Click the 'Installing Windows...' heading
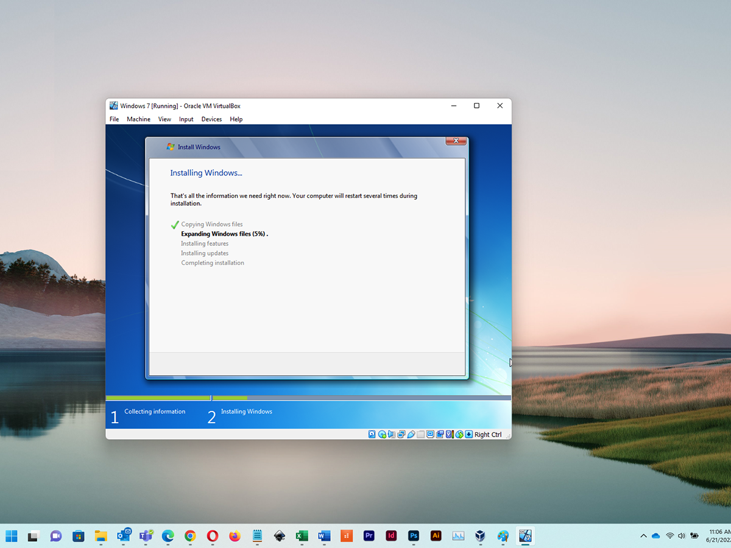This screenshot has height=548, width=731. click(206, 173)
